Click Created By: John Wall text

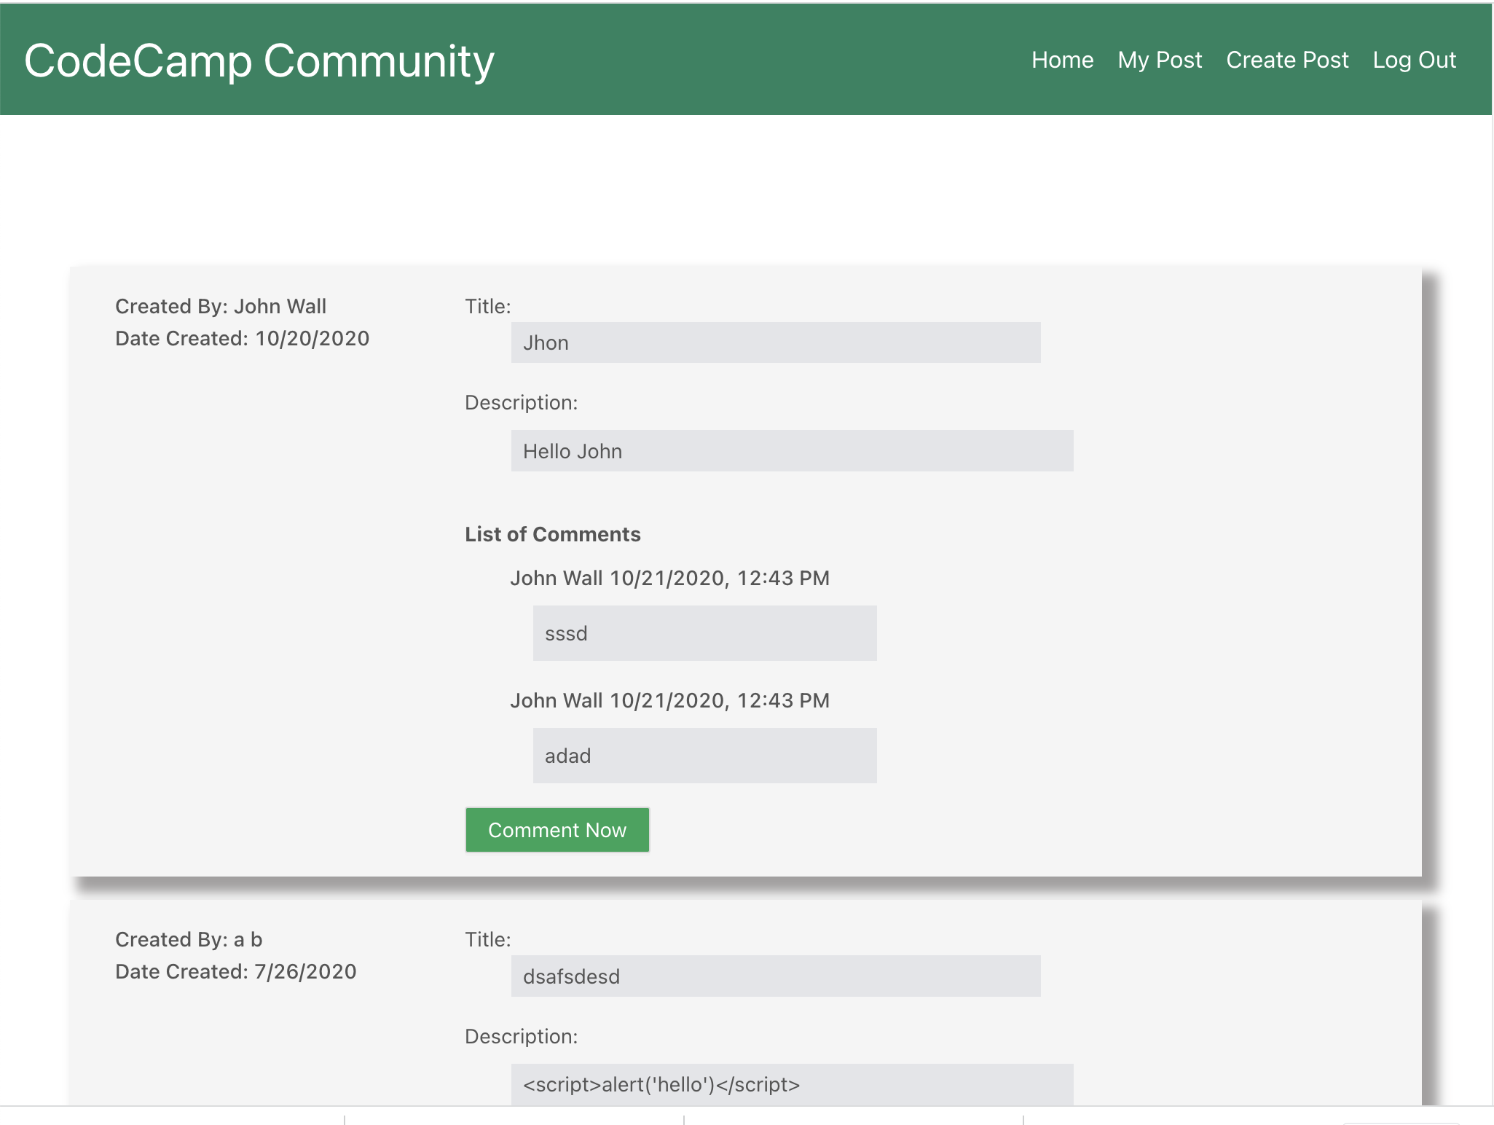tap(221, 306)
